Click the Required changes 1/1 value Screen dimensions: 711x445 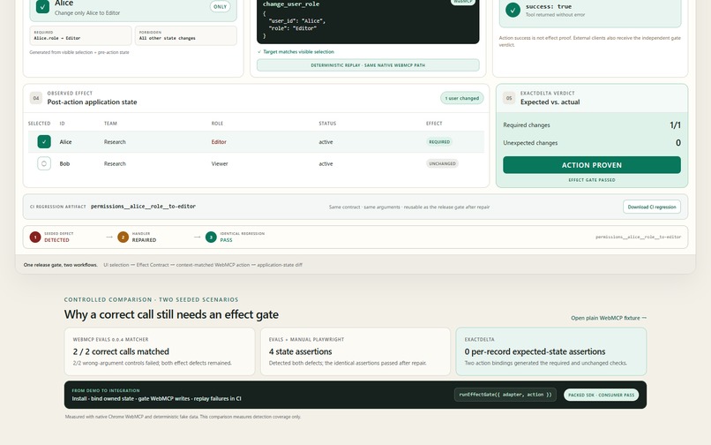pos(675,124)
